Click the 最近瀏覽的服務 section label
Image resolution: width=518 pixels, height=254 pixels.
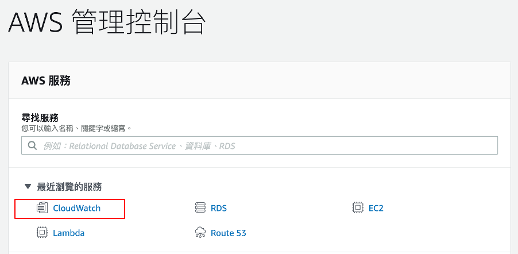69,187
